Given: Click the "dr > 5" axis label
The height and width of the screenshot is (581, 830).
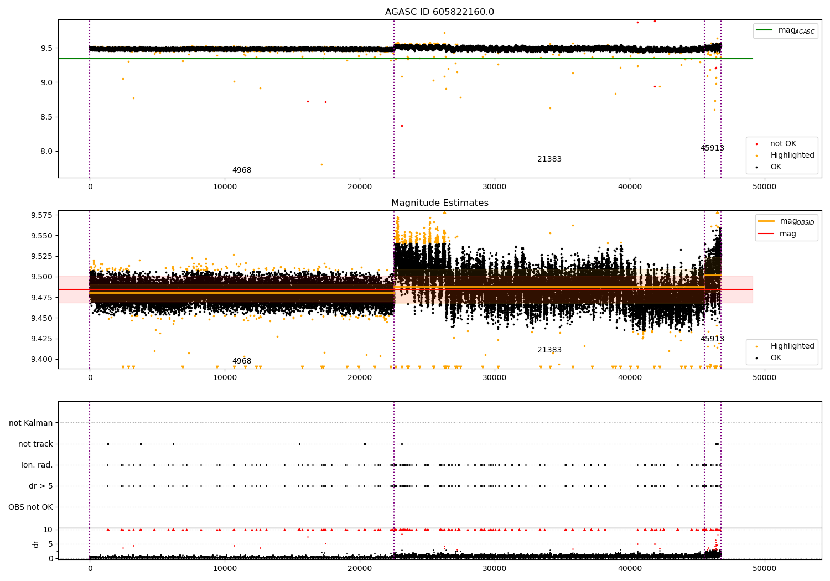Looking at the screenshot, I should coord(41,486).
